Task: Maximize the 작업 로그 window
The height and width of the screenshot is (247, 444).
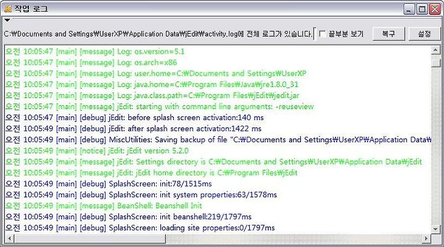Action: click(x=422, y=9)
